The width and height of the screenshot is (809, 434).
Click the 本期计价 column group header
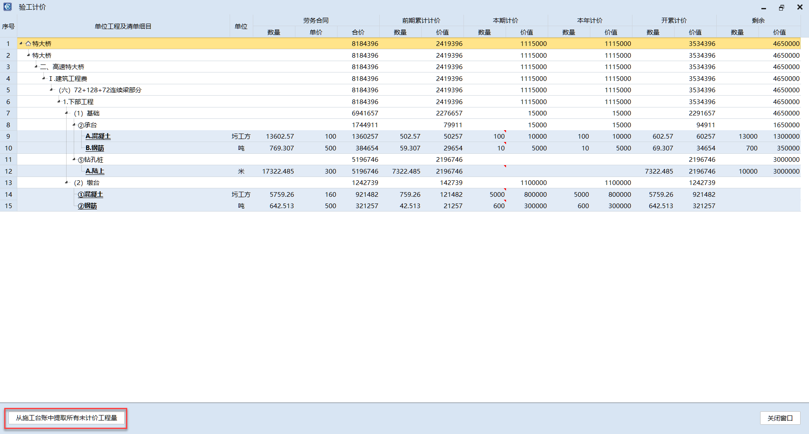tap(505, 20)
